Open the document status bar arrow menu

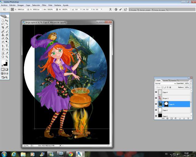click(60, 146)
